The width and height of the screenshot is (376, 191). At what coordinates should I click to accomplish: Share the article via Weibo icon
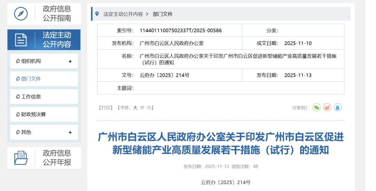tap(327, 108)
